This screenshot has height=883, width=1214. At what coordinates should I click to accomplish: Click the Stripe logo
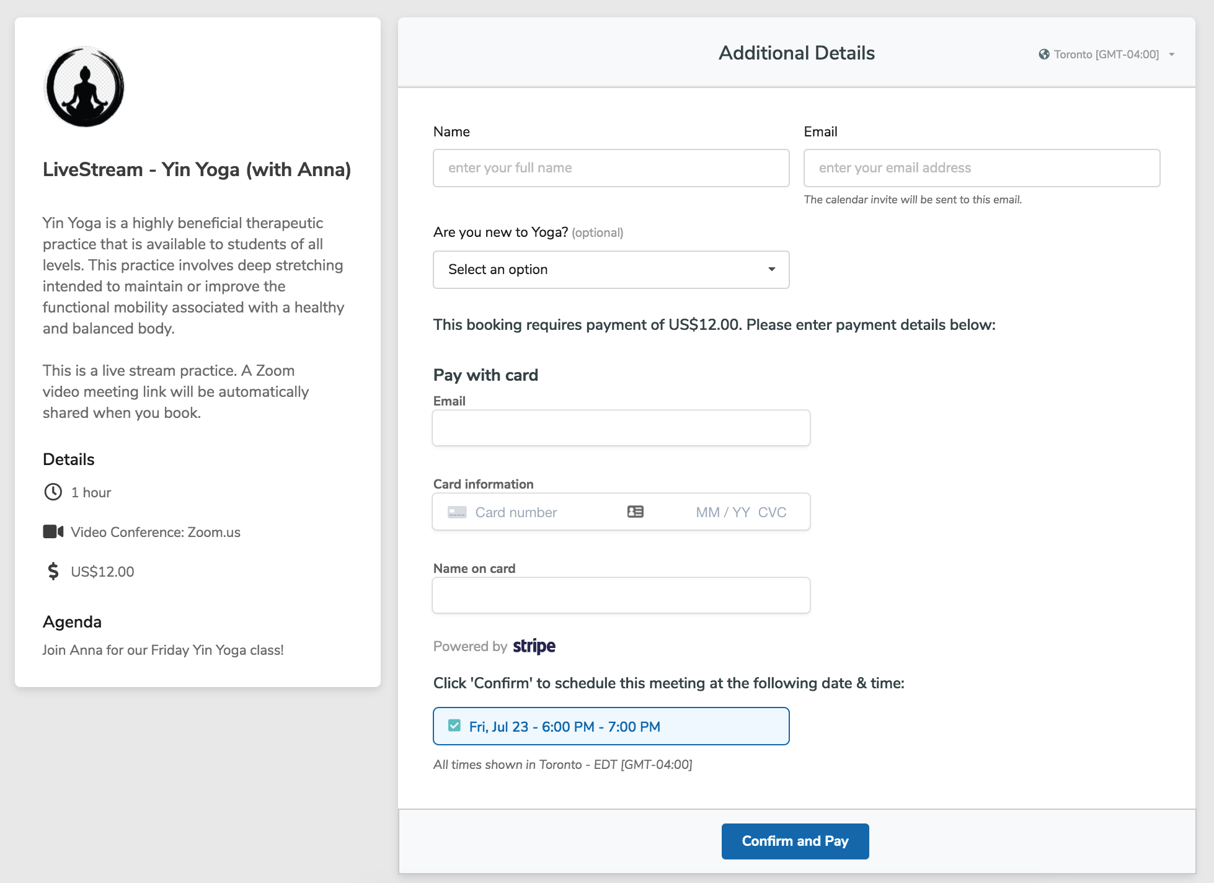tap(534, 646)
